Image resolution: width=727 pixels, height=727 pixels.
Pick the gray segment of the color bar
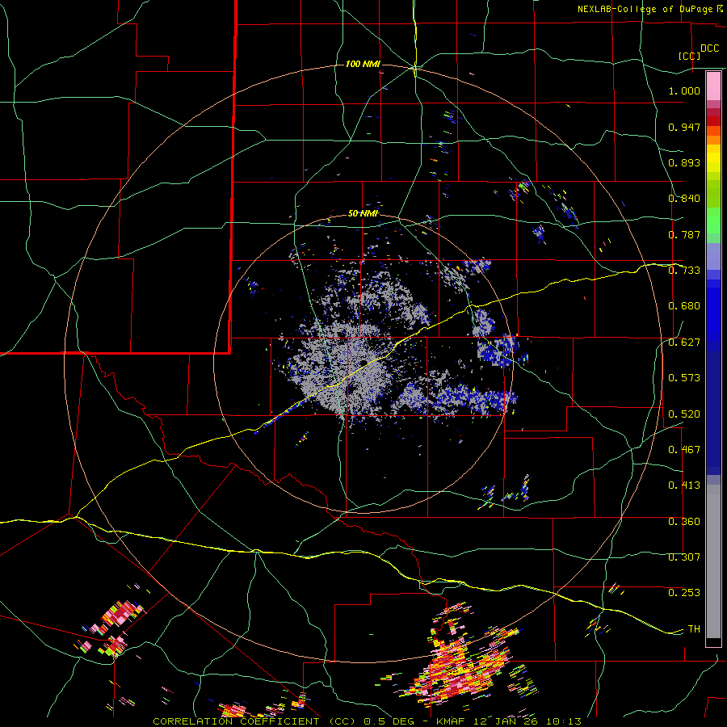(713, 561)
